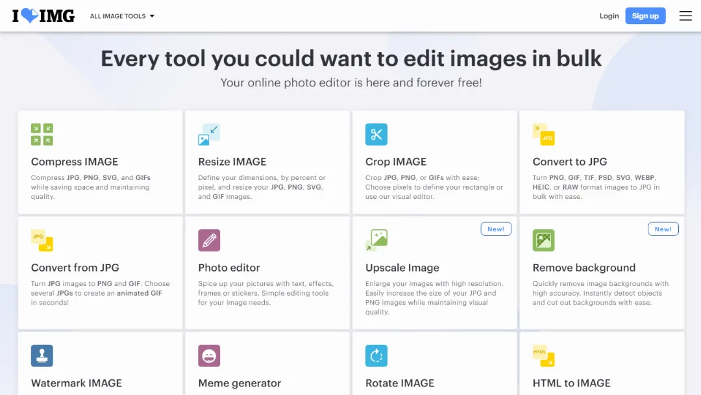
Task: Click the Compress IMAGE description text
Action: point(91,187)
